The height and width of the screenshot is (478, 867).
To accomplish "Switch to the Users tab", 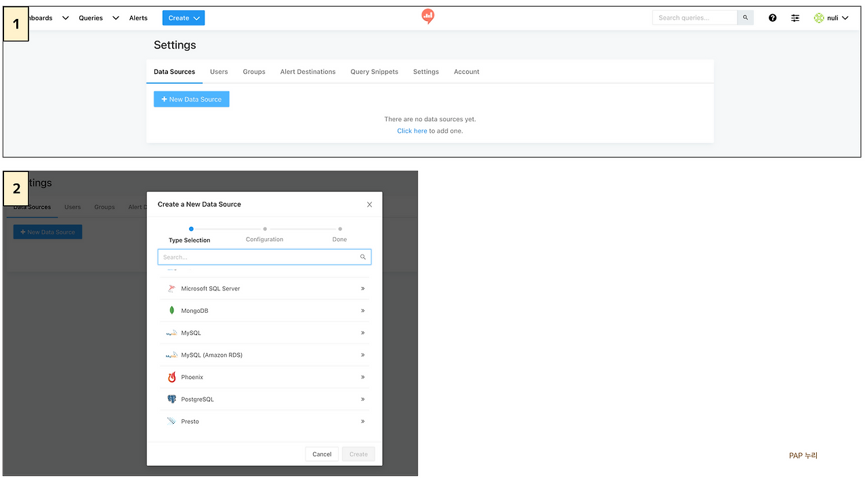I will pos(219,72).
